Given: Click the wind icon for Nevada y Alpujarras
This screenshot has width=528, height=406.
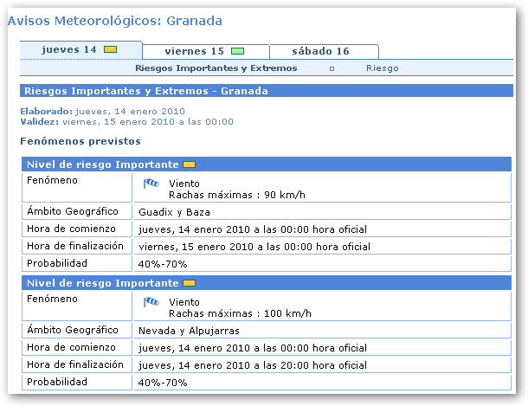Looking at the screenshot, I should tap(151, 302).
